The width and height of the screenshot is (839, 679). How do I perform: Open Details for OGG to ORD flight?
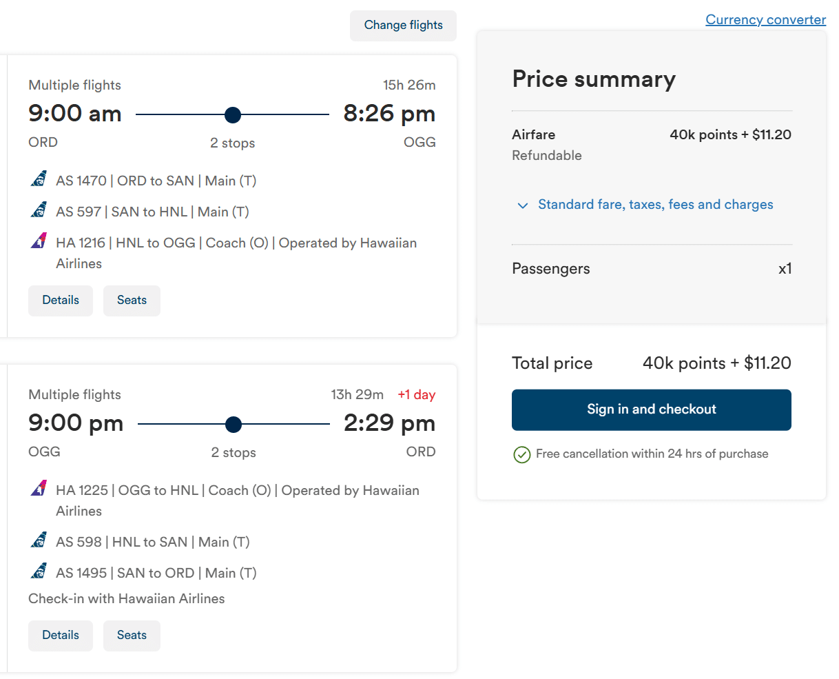[x=61, y=636]
